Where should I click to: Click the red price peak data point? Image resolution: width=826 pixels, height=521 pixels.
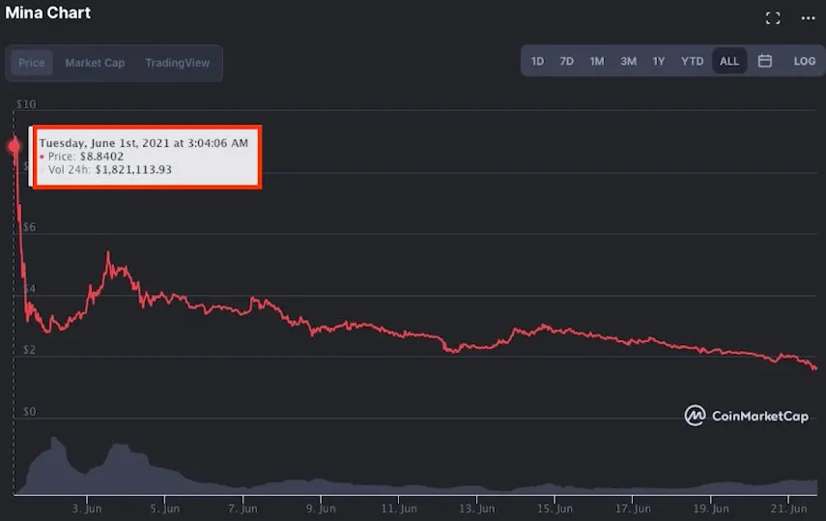(x=14, y=146)
